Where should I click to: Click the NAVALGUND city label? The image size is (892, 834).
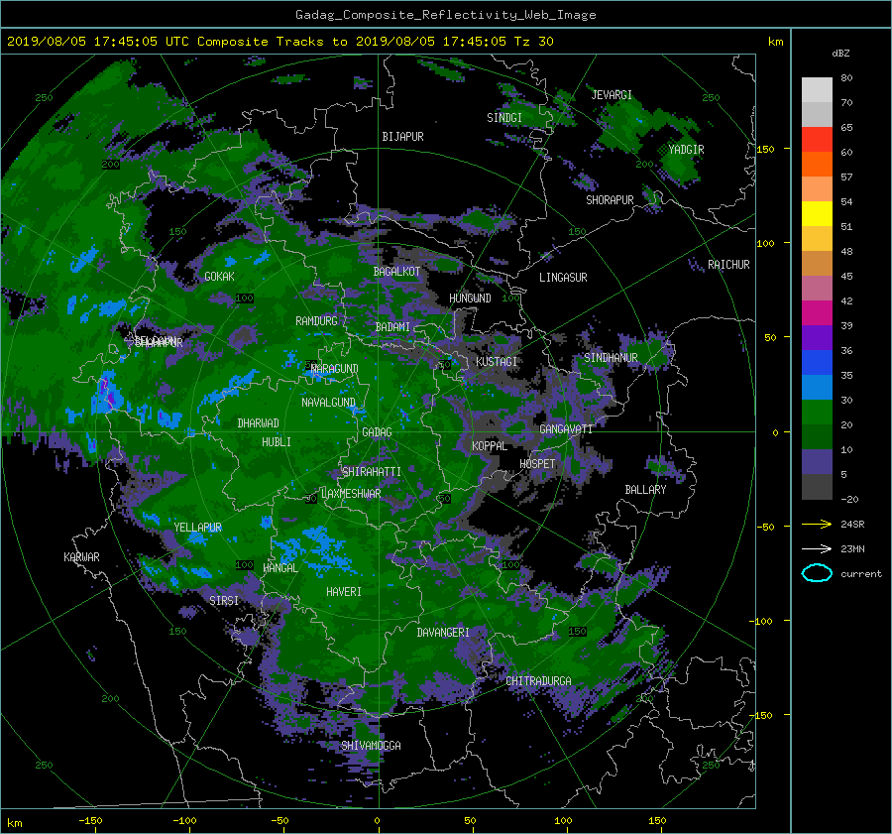tap(328, 403)
